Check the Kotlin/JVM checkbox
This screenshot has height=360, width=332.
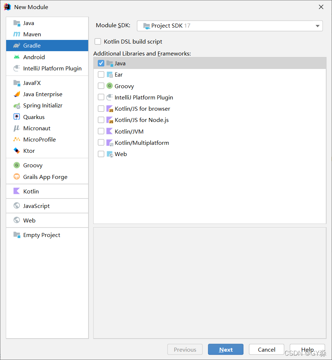pyautogui.click(x=101, y=131)
